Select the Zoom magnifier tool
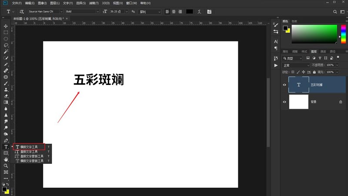 pyautogui.click(x=6, y=166)
